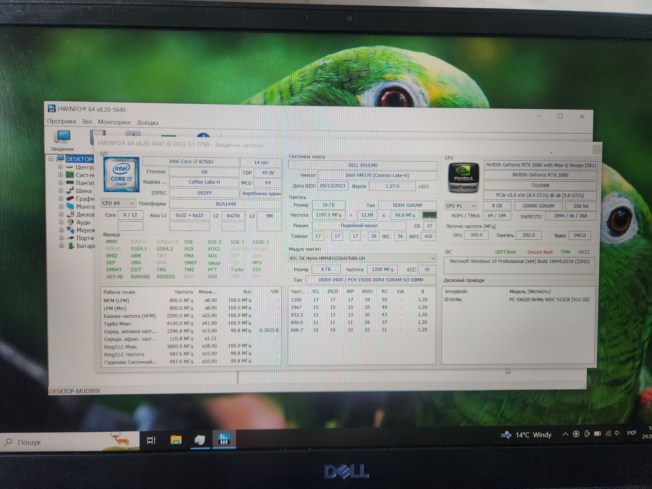Click the PC SN520 NVMe WDC drive entry
Viewport: 652px width, 489px height.
click(549, 300)
